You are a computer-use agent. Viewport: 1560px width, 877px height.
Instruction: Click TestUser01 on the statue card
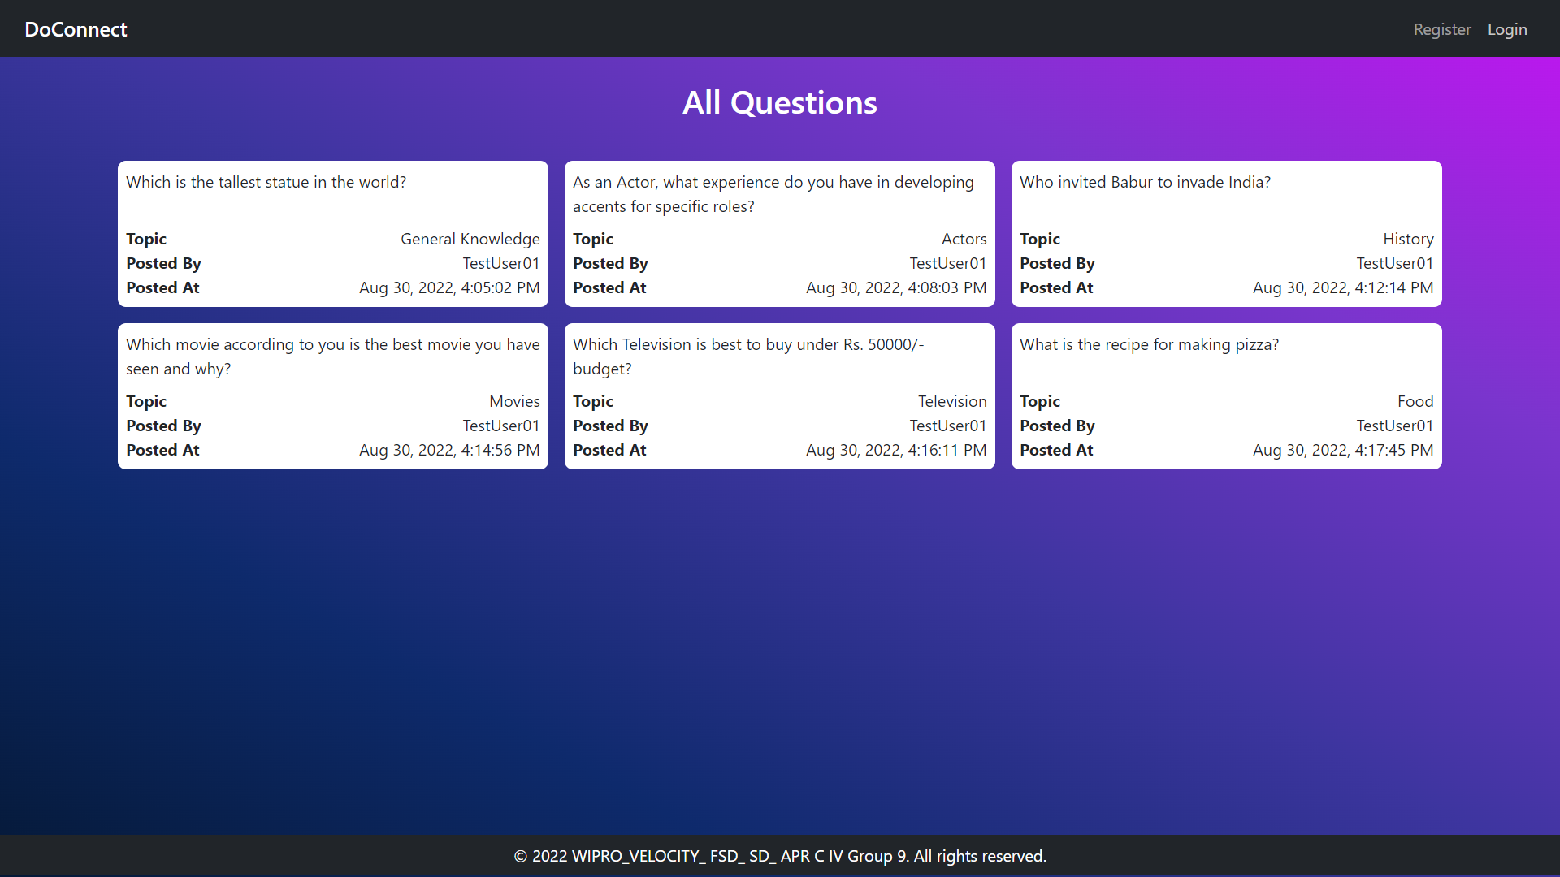coord(500,263)
